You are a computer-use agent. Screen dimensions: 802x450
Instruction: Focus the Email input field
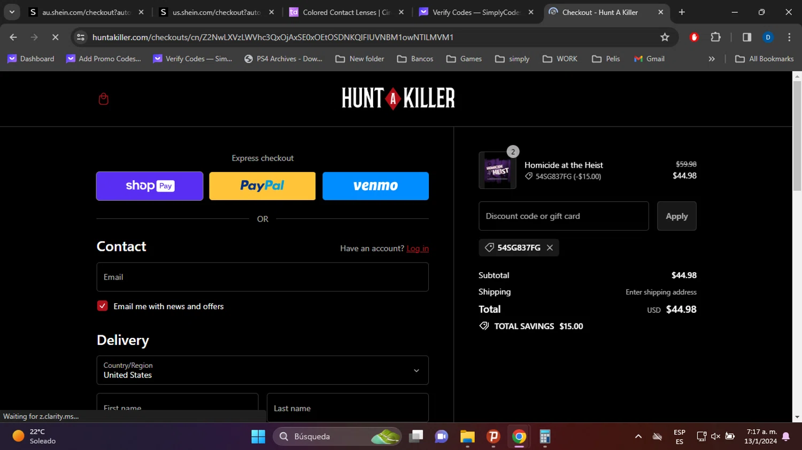pyautogui.click(x=263, y=277)
